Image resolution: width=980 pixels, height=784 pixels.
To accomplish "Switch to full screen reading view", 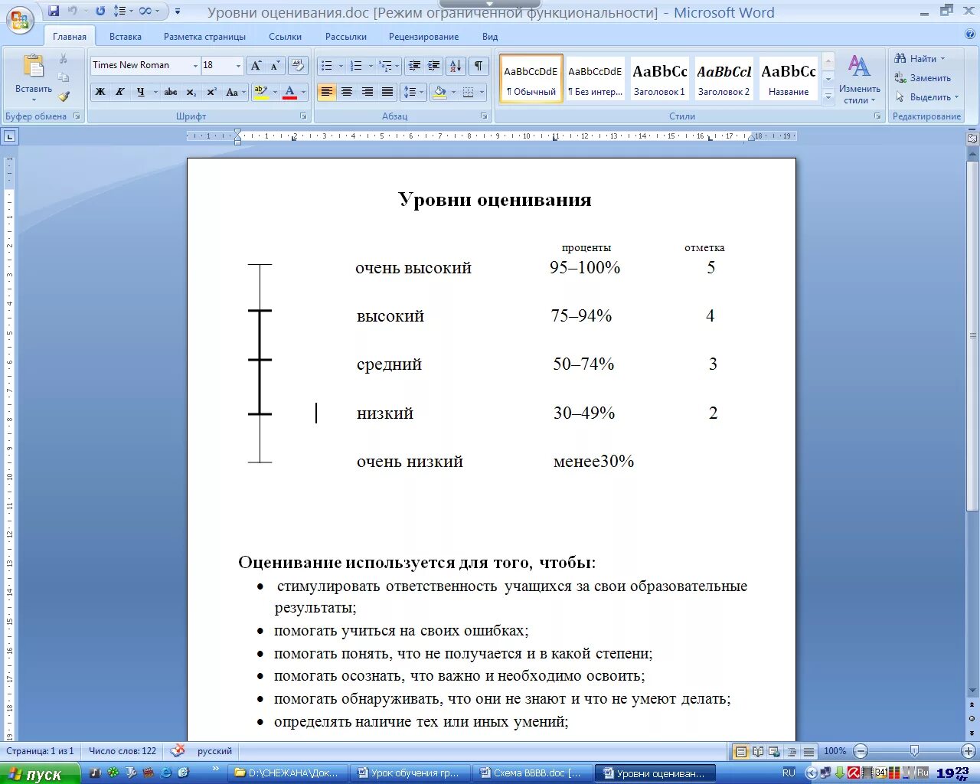I will pyautogui.click(x=758, y=751).
